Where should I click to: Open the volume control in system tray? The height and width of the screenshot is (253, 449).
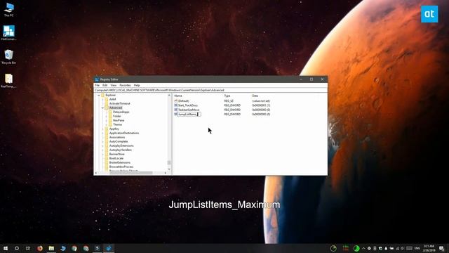click(x=402, y=248)
